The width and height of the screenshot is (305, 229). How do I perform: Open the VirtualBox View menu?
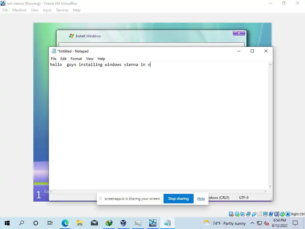[35, 10]
